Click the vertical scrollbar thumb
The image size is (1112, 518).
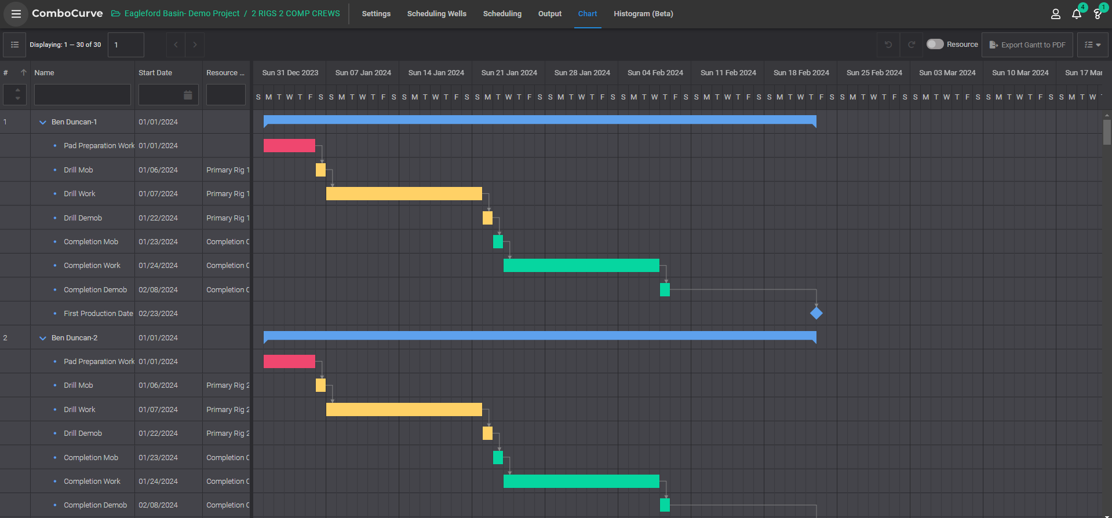coord(1107,132)
